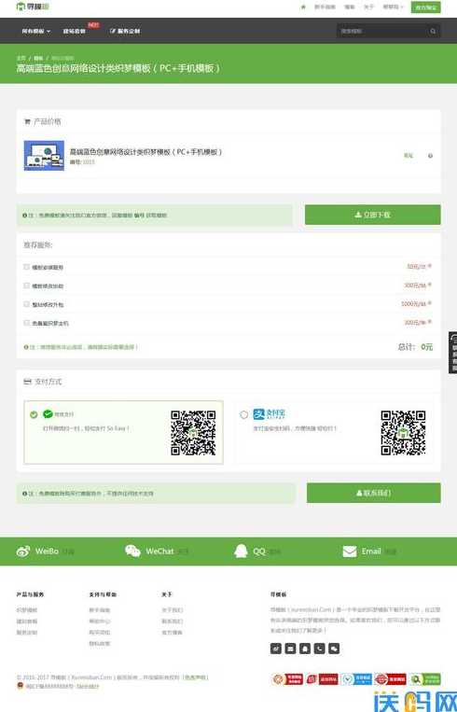Screen dimensions: 457x712
Task: Tick the last recommended service checkbox
Action: pos(26,323)
